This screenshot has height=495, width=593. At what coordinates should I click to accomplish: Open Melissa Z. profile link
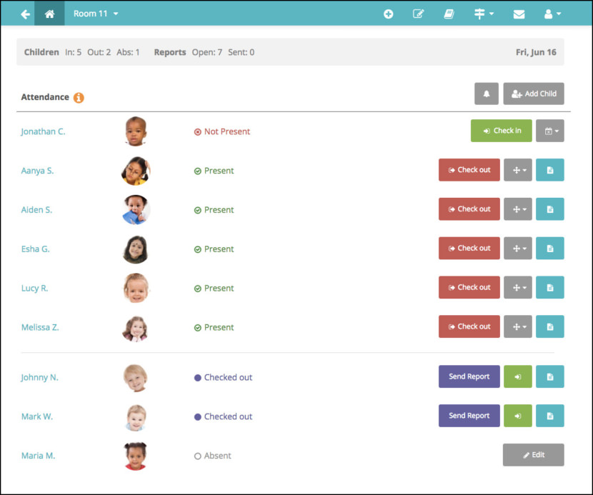pyautogui.click(x=40, y=327)
